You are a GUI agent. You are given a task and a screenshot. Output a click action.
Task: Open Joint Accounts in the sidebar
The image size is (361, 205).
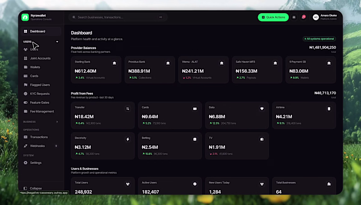[41, 58]
